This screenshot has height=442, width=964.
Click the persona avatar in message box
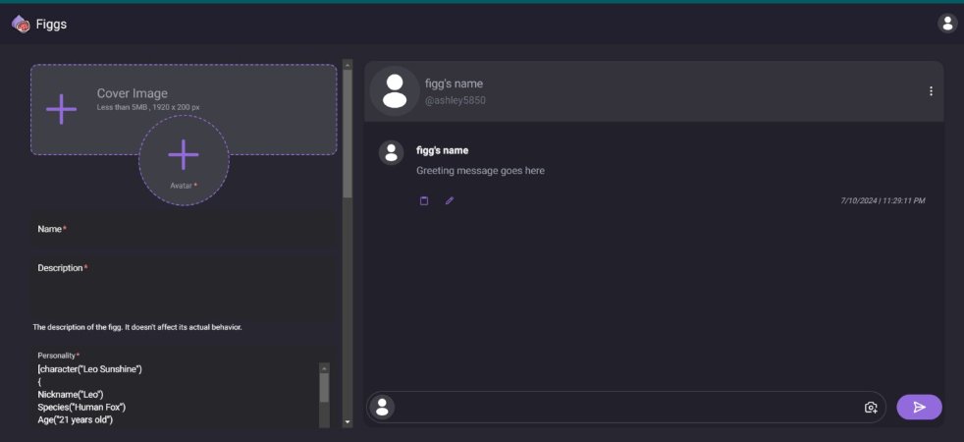pos(383,407)
